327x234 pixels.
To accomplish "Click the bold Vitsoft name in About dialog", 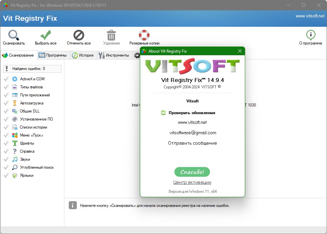I will pyautogui.click(x=193, y=101).
